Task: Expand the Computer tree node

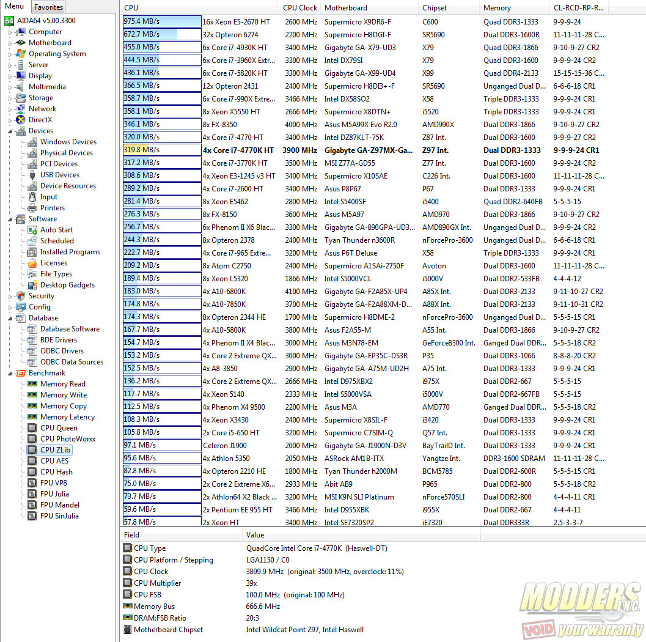Action: click(x=10, y=32)
